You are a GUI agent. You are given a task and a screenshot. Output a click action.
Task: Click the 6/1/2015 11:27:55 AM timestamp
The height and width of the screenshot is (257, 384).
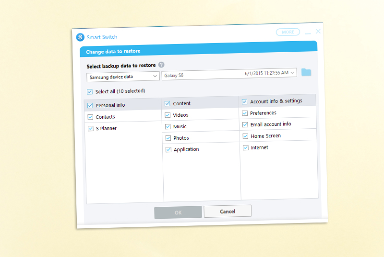click(x=266, y=73)
